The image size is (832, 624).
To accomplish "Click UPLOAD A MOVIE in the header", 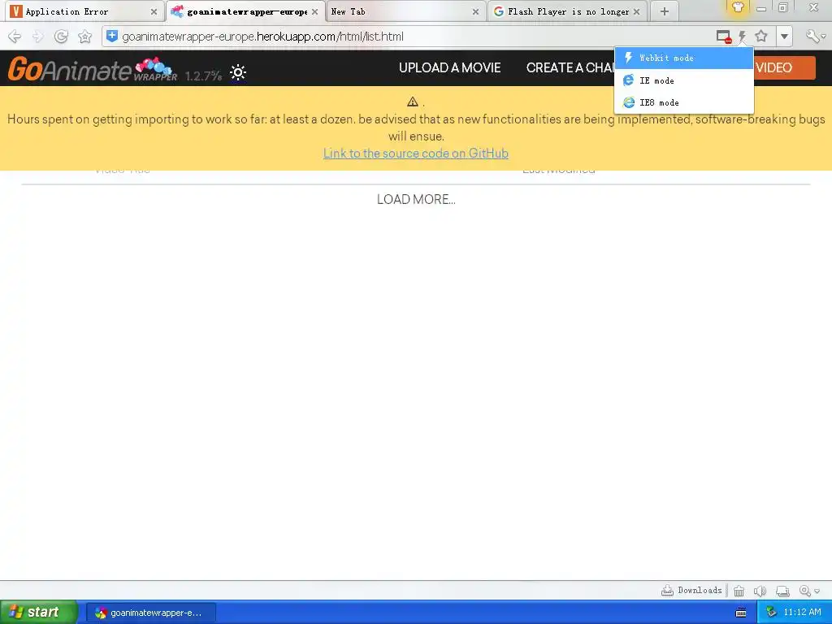I will (x=449, y=68).
